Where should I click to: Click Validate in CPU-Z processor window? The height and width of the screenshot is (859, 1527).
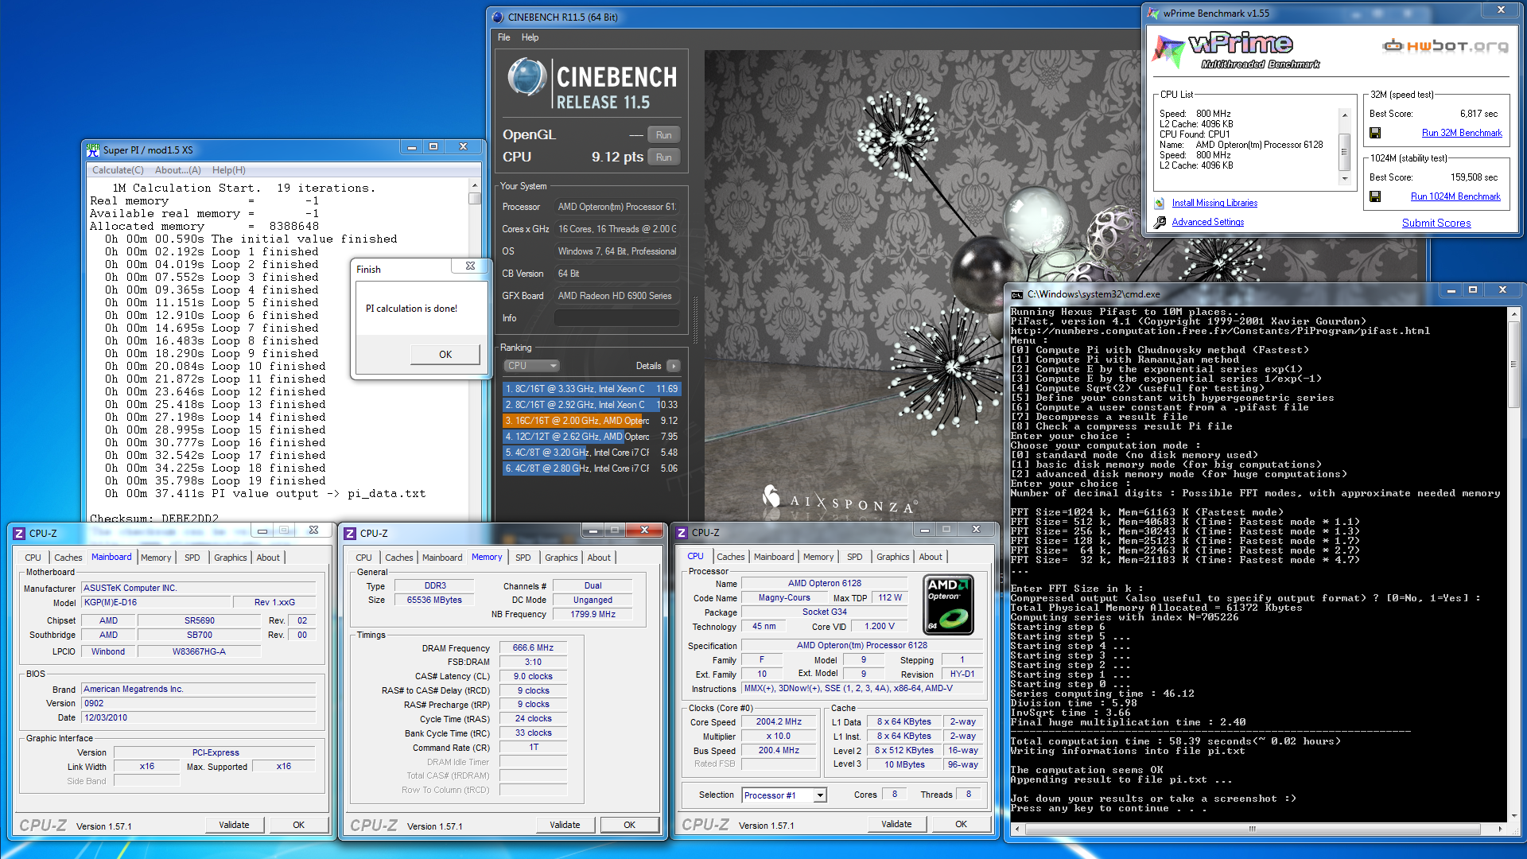pos(896,824)
